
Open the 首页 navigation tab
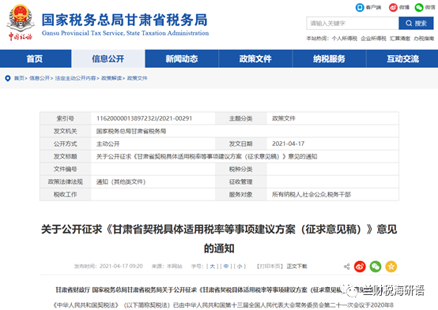pos(35,59)
